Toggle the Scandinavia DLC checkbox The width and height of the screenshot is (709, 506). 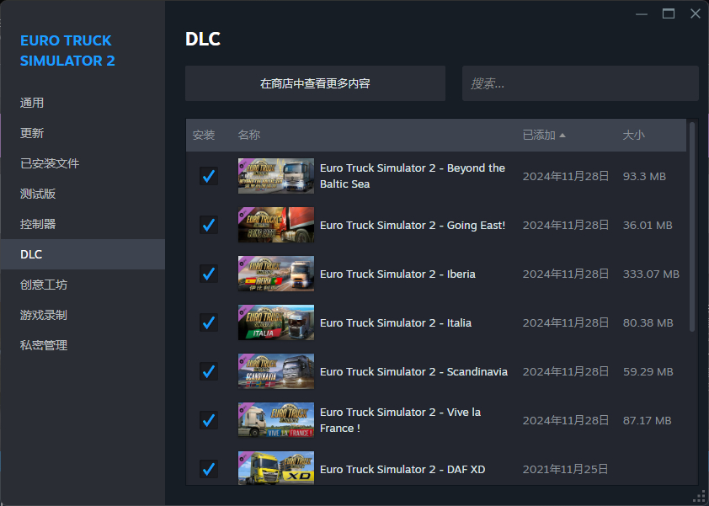coord(209,371)
